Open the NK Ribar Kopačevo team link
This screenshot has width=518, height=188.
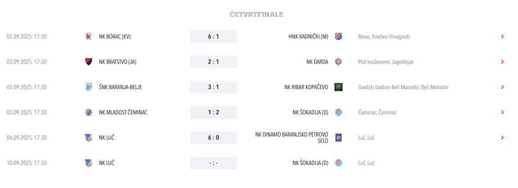[x=306, y=87]
